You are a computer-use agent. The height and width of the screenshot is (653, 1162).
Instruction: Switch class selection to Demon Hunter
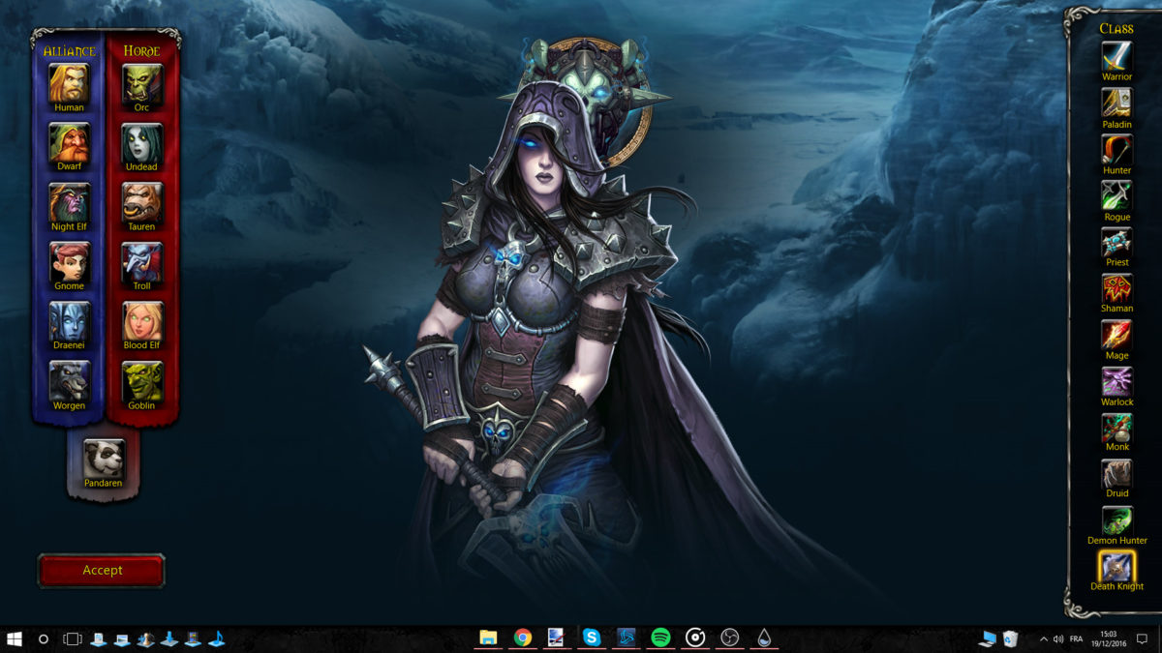(1116, 519)
